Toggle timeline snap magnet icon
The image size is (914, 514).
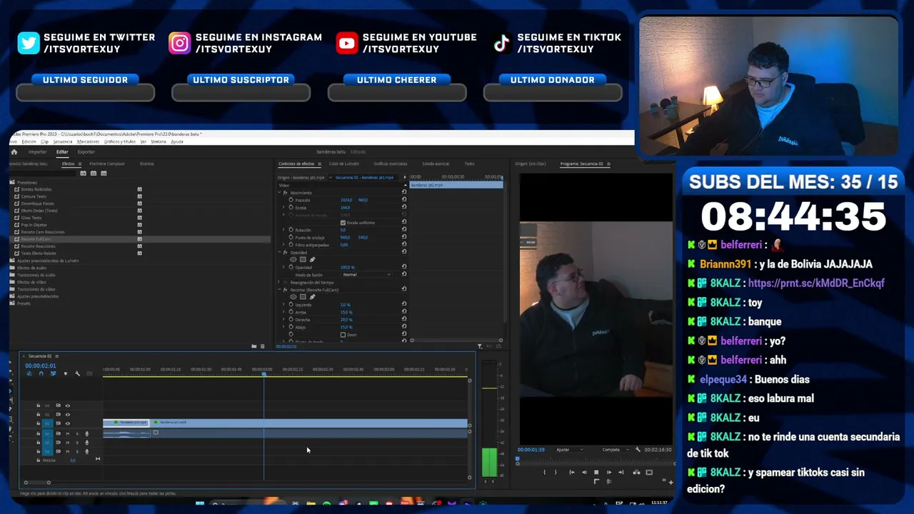coord(41,373)
